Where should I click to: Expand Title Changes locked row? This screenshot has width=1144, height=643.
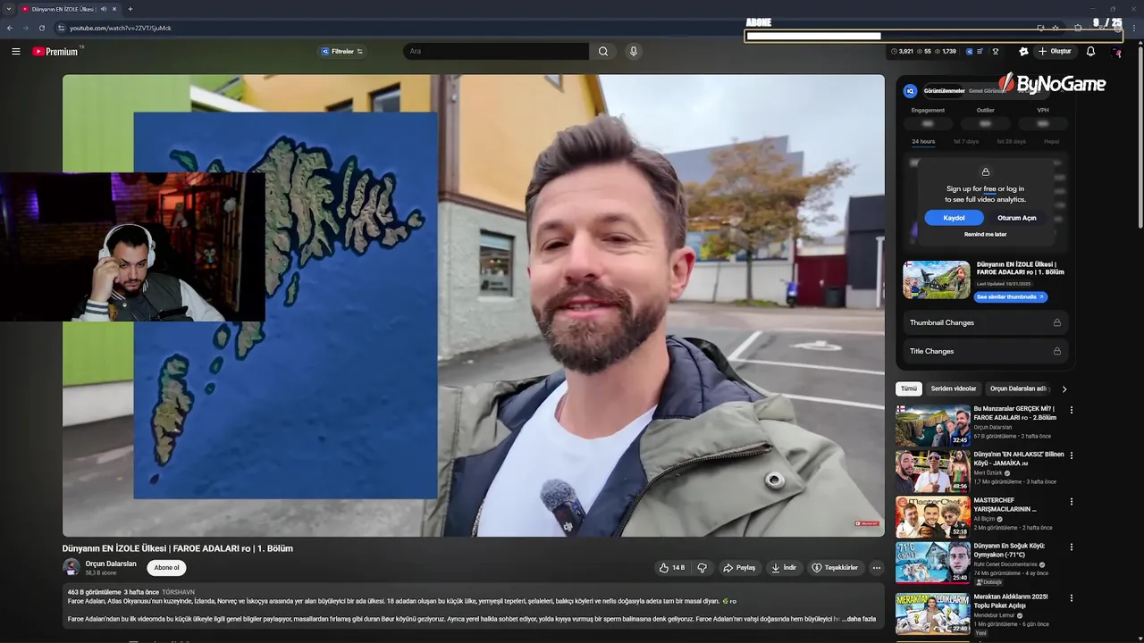tap(985, 351)
